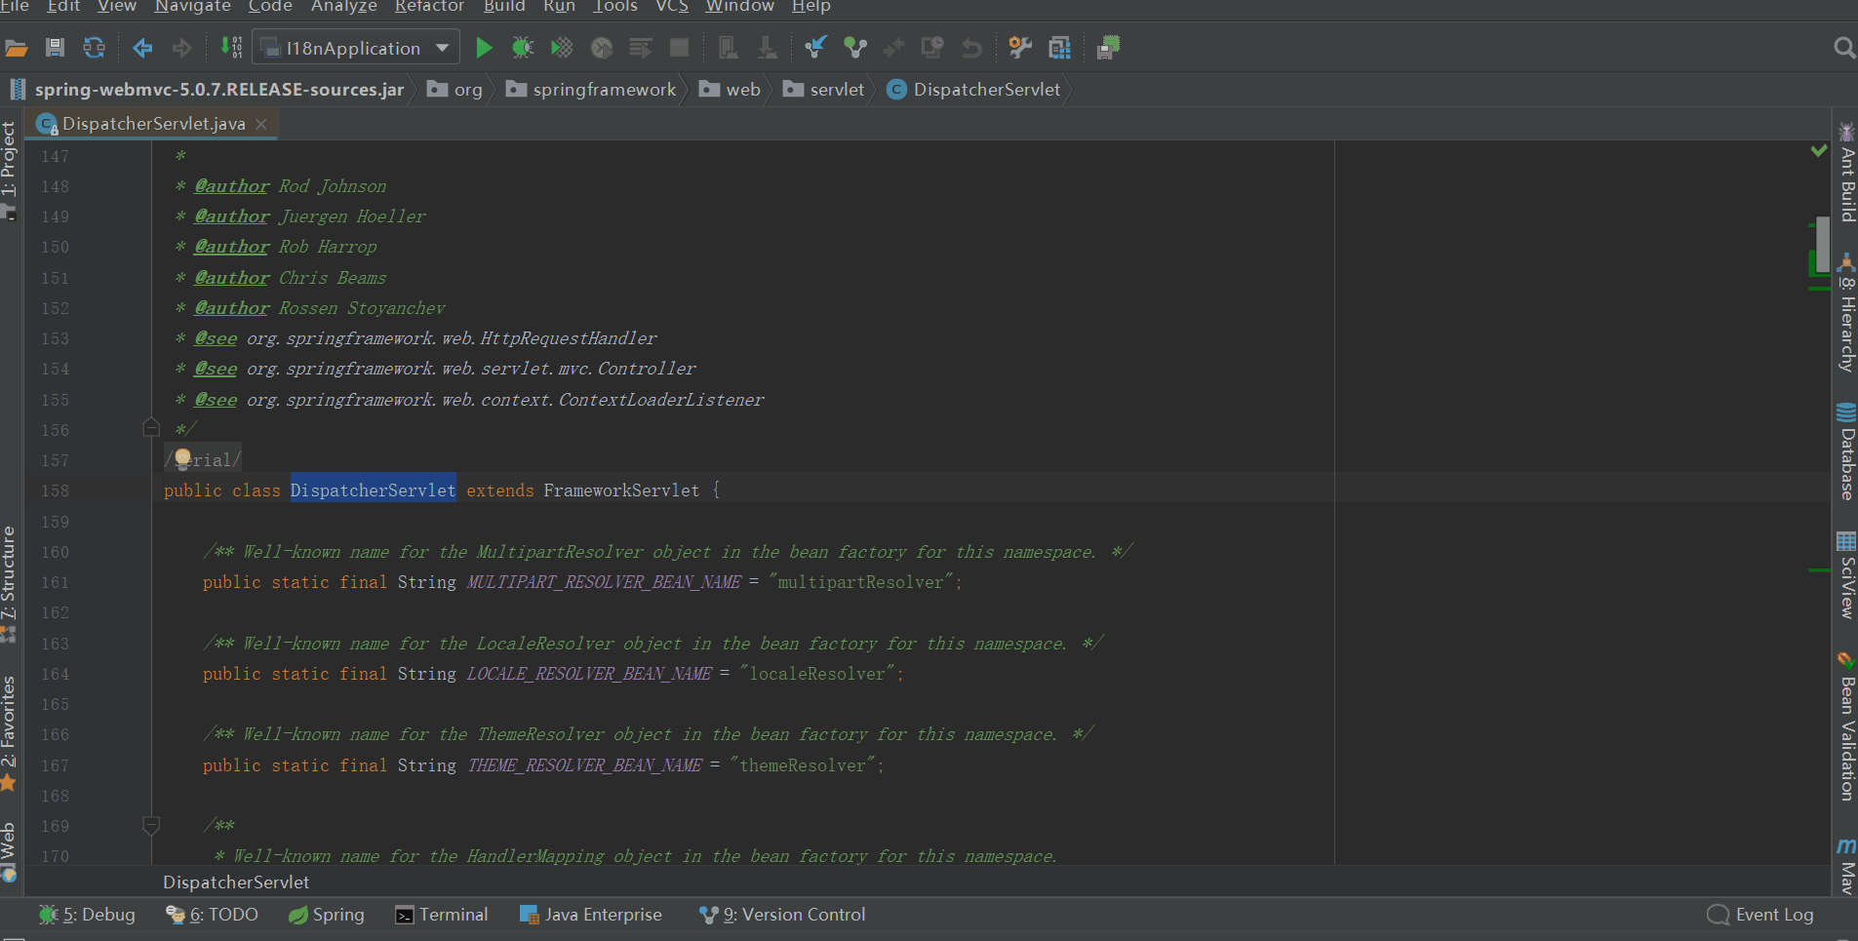The image size is (1858, 941).
Task: Click the intention lightbulb on line 157
Action: pos(182,459)
